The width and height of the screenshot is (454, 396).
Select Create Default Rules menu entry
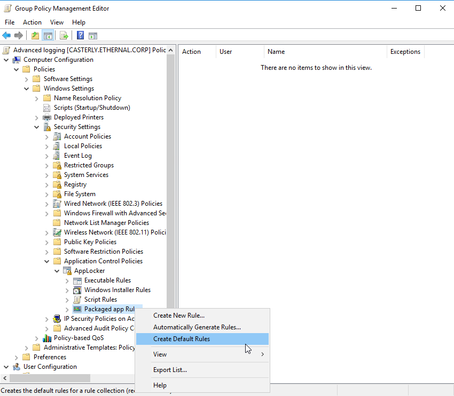point(202,339)
